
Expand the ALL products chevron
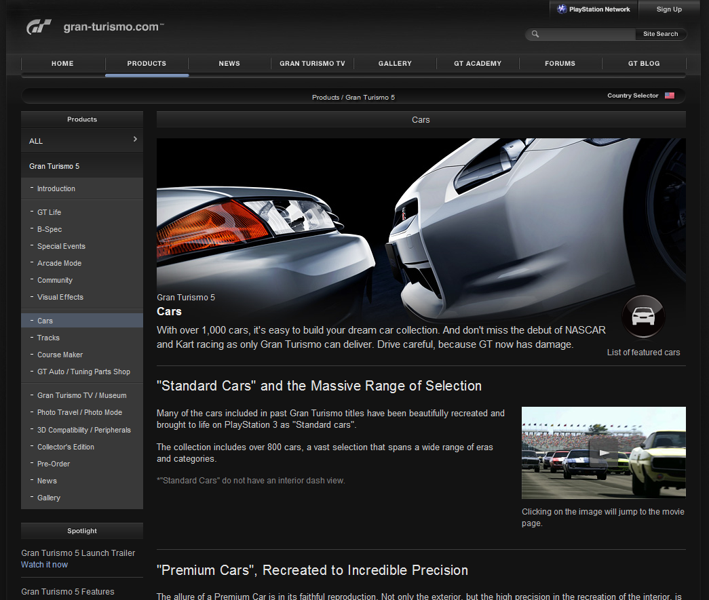point(135,139)
